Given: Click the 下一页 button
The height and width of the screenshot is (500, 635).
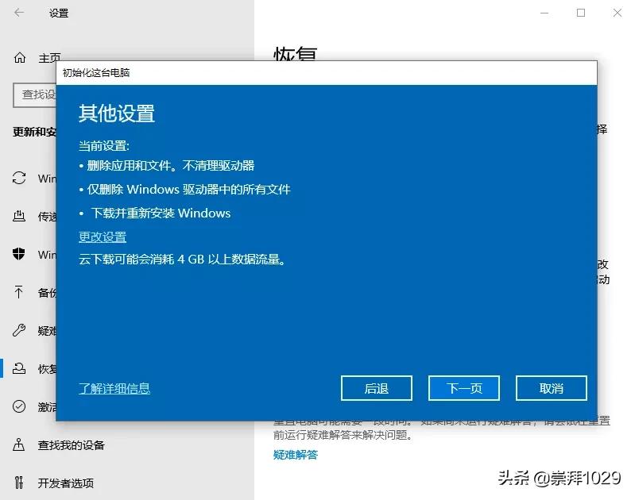Looking at the screenshot, I should (463, 388).
